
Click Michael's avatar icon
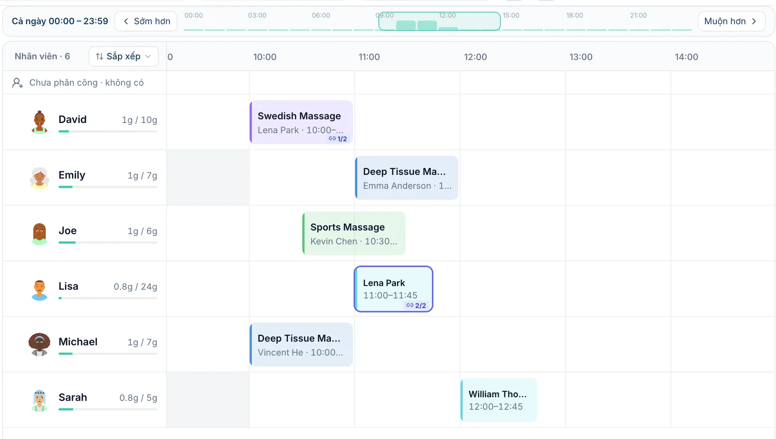(39, 345)
